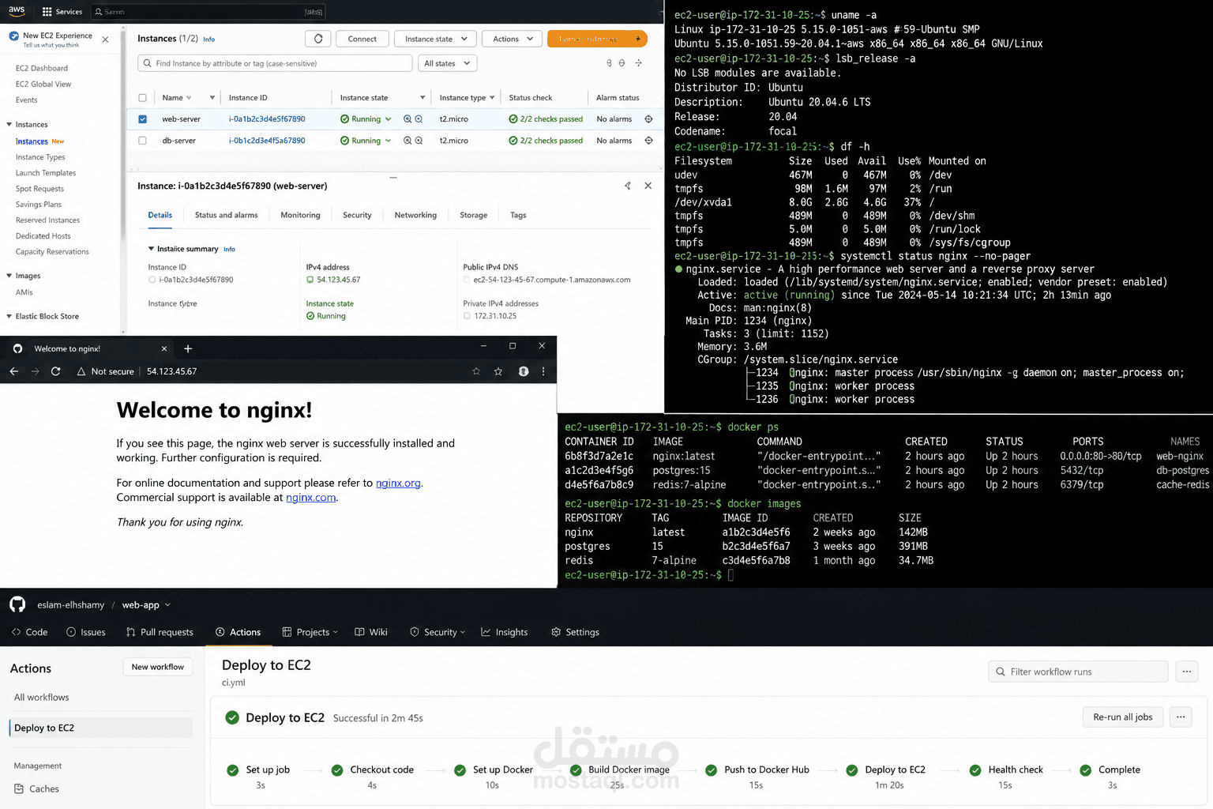This screenshot has width=1213, height=809.
Task: Click the Instance type column arrow
Action: (x=492, y=98)
